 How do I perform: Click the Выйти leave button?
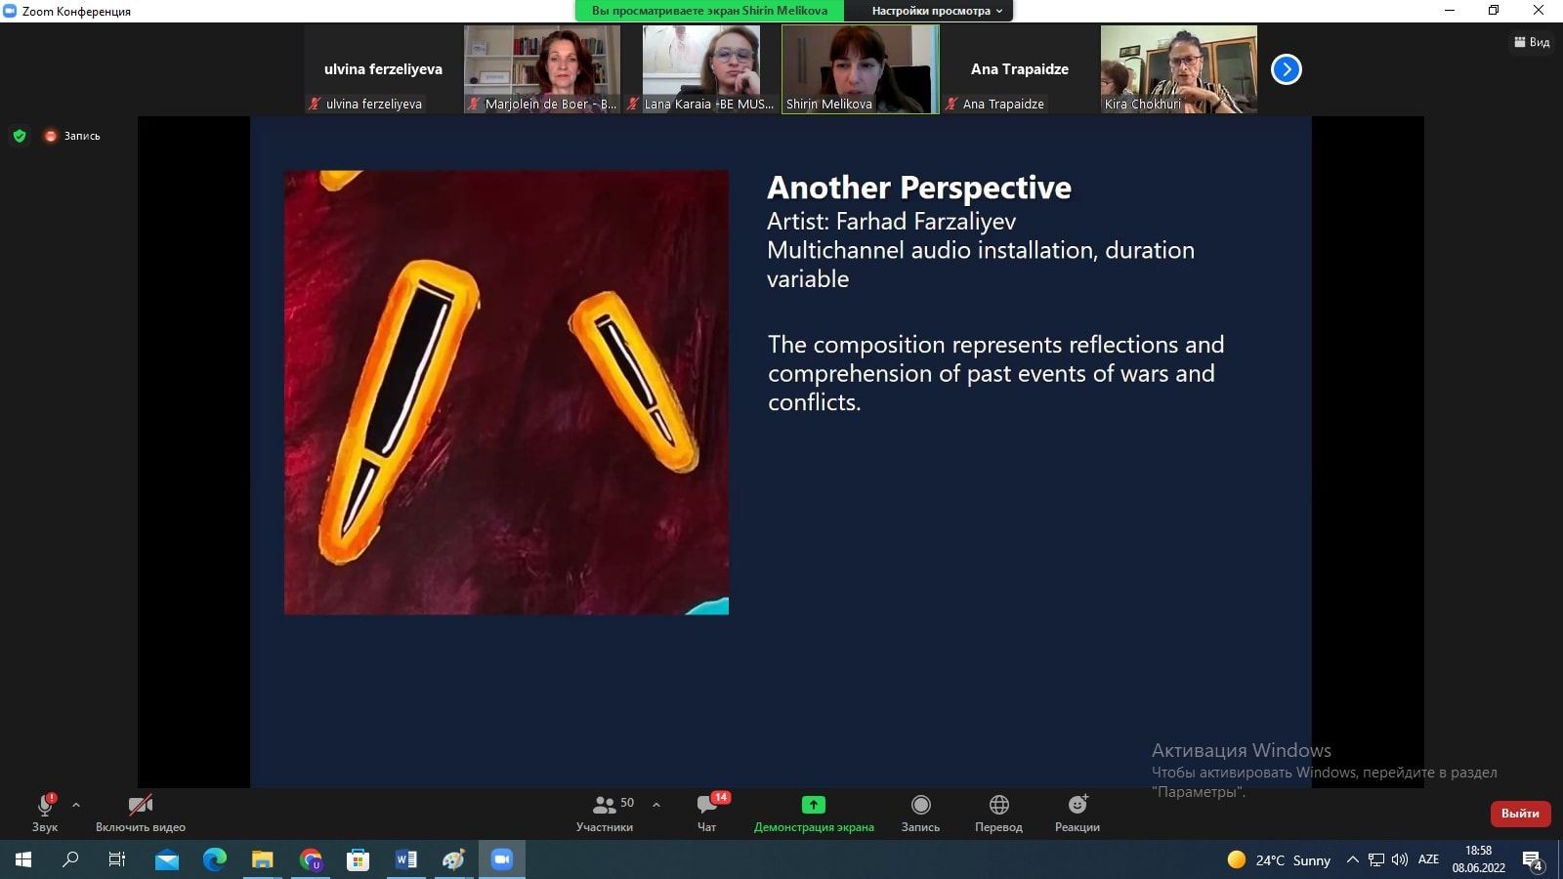(x=1519, y=814)
